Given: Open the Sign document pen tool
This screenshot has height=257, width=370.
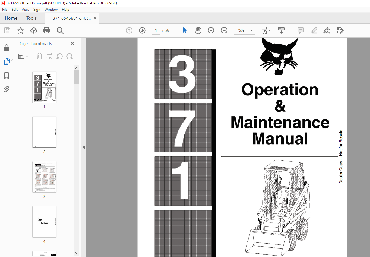Looking at the screenshot, I should coord(327,30).
